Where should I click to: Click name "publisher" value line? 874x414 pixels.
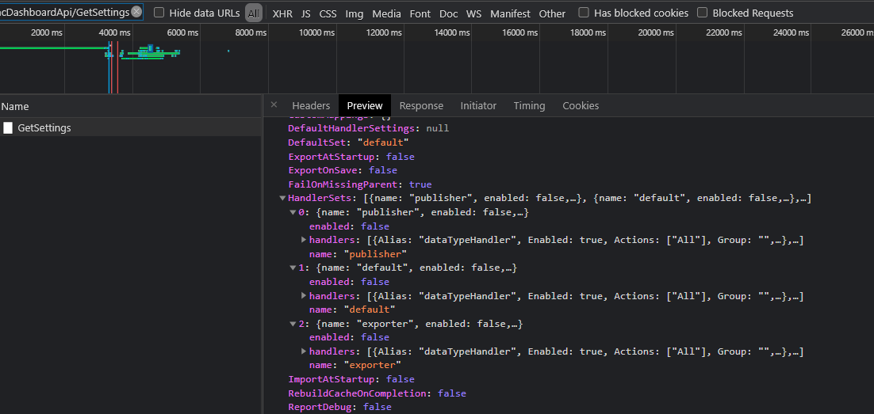point(358,254)
